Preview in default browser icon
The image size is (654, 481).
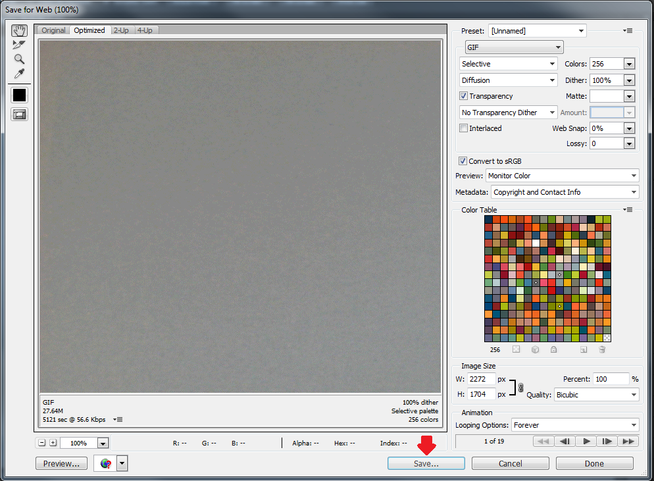click(x=105, y=463)
